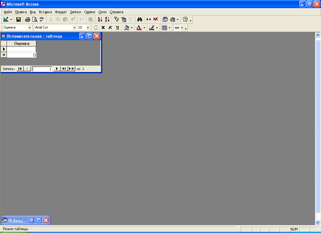Run the Spelling check icon
The image size is (321, 233).
(x=42, y=19)
